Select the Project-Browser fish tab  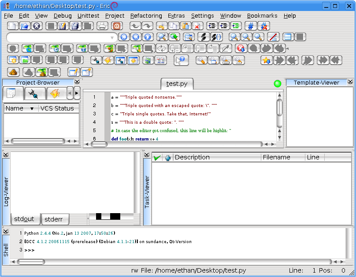click(x=56, y=93)
